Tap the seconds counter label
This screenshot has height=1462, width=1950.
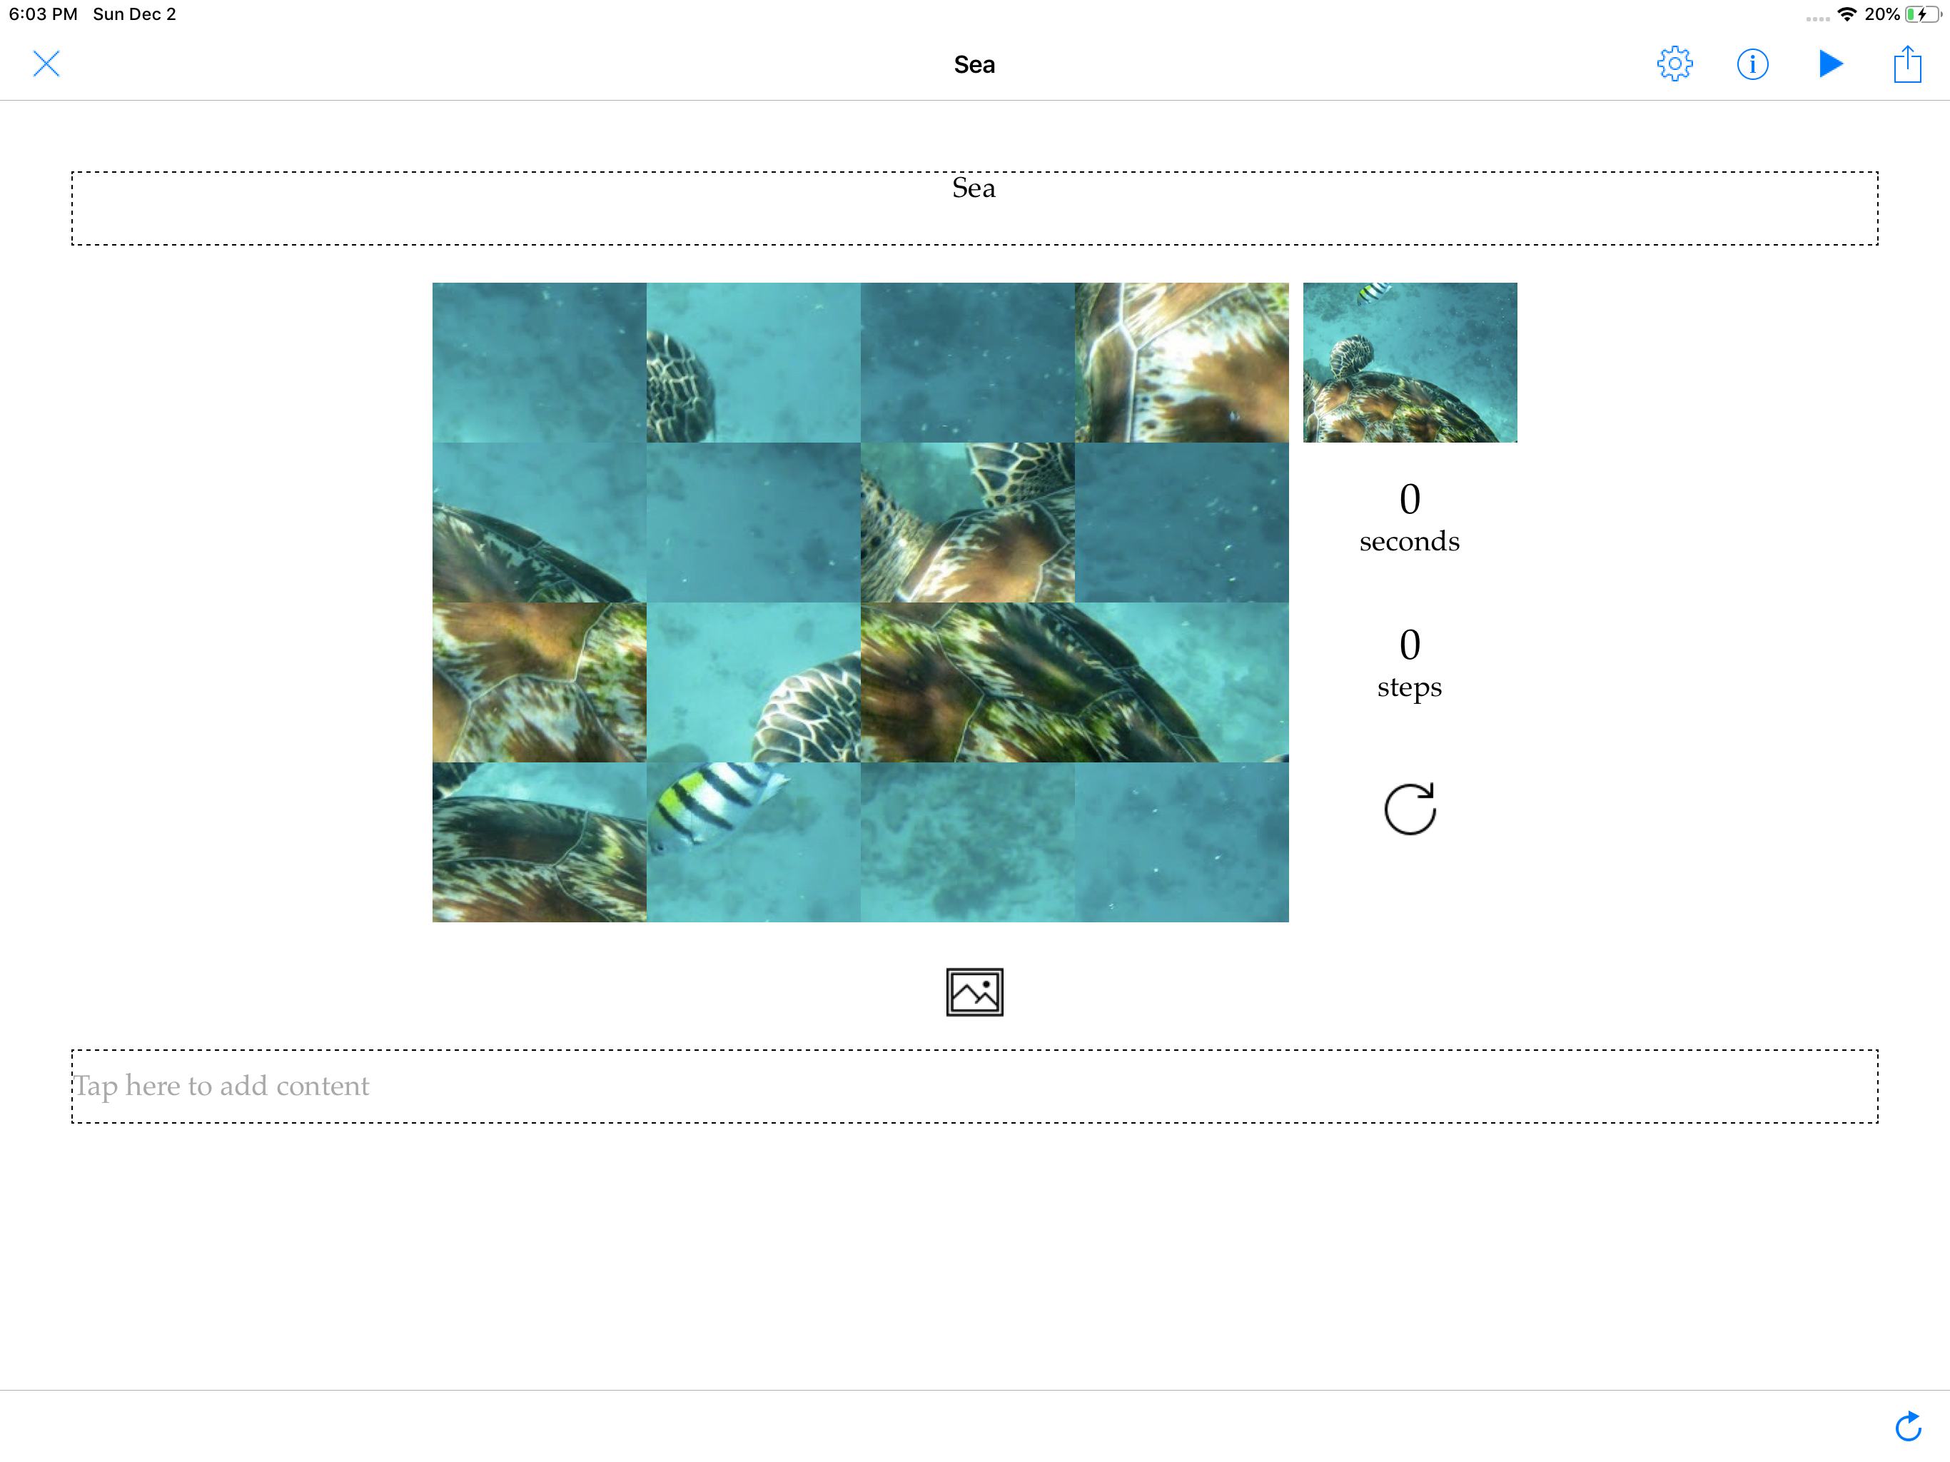(1409, 540)
